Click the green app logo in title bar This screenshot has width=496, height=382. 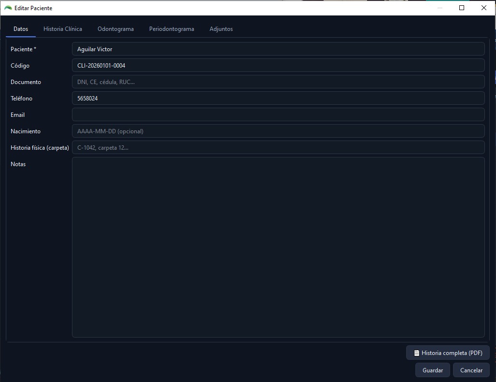click(8, 8)
